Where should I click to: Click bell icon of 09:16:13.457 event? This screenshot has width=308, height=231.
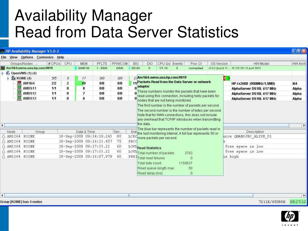(4, 141)
